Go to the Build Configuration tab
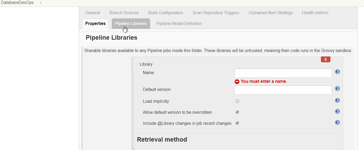Image resolution: width=364 pixels, height=150 pixels. click(x=166, y=13)
